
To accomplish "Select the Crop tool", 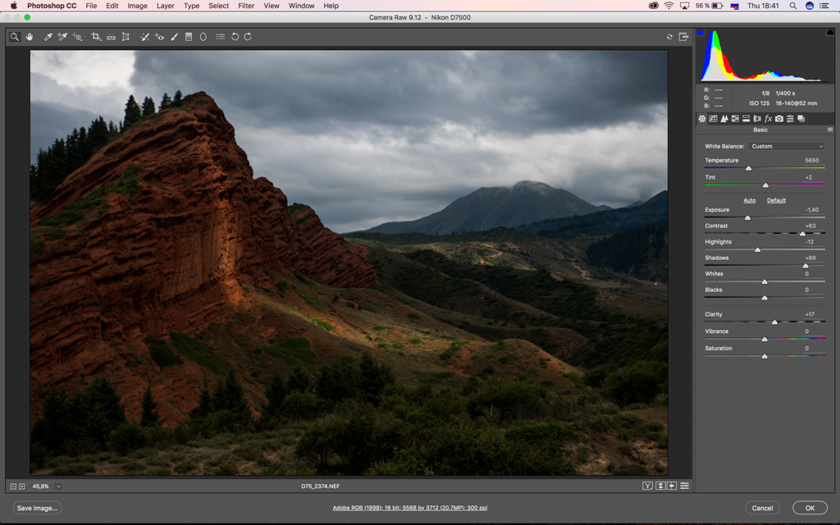I will (x=95, y=37).
